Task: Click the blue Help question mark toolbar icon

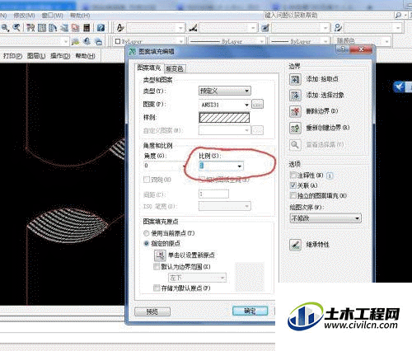Action: [x=101, y=27]
